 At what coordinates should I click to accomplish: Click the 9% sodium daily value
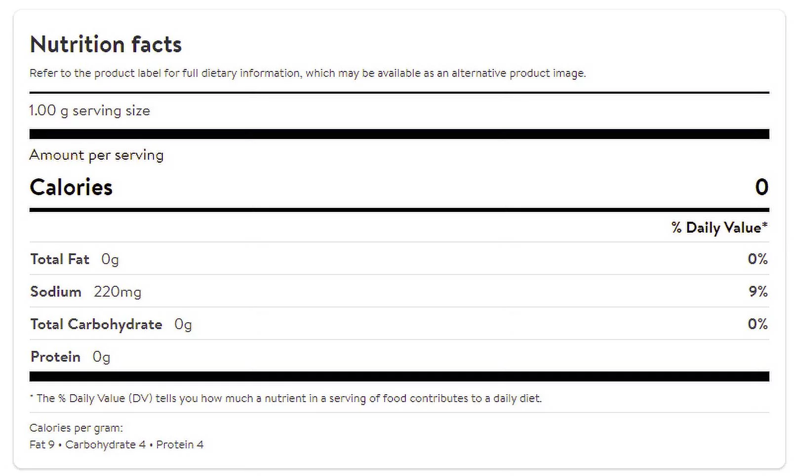[x=758, y=291]
